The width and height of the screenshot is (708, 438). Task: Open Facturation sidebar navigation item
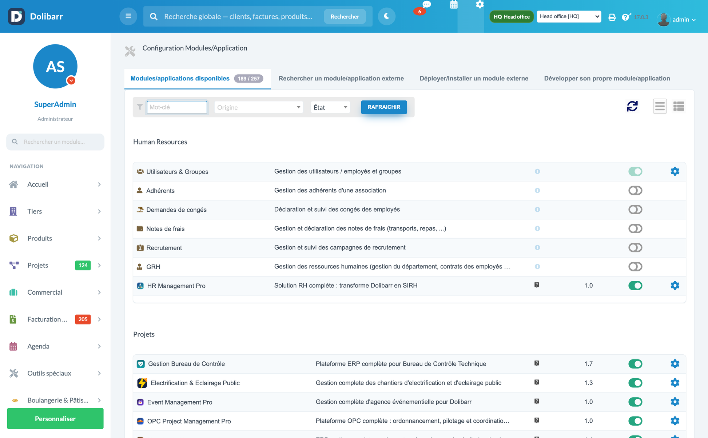coord(55,319)
